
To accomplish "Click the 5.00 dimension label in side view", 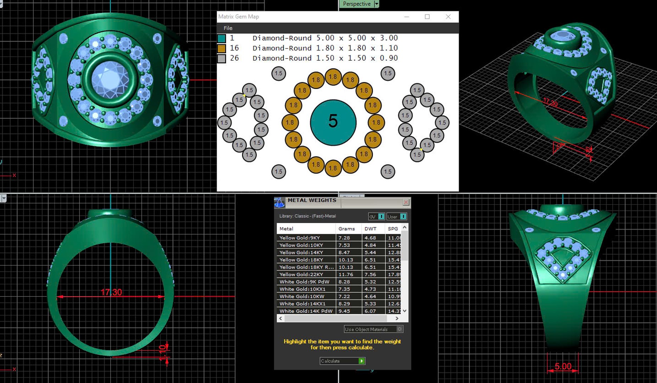I will tap(563, 366).
